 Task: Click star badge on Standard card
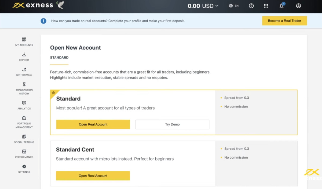point(53,93)
